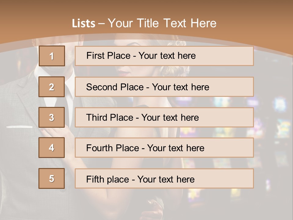
Task: Click the number 2 box
Action: [x=52, y=87]
